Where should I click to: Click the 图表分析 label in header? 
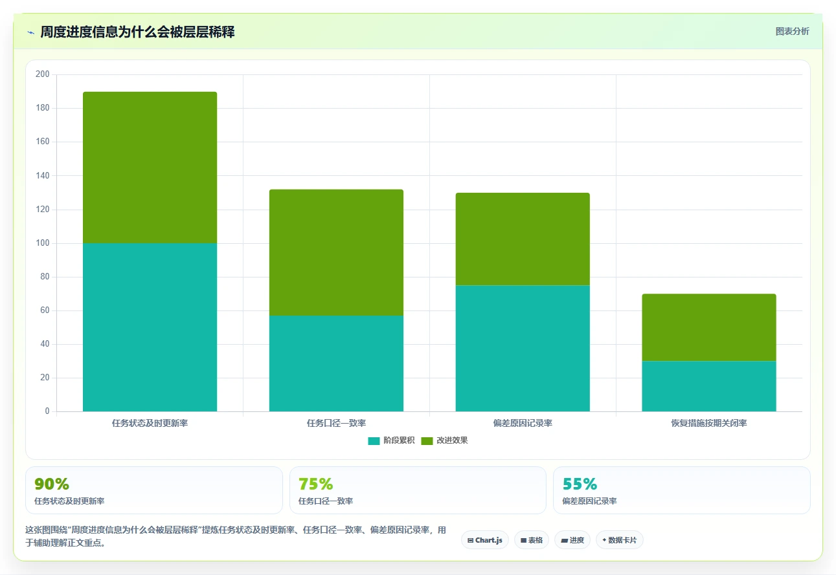792,31
